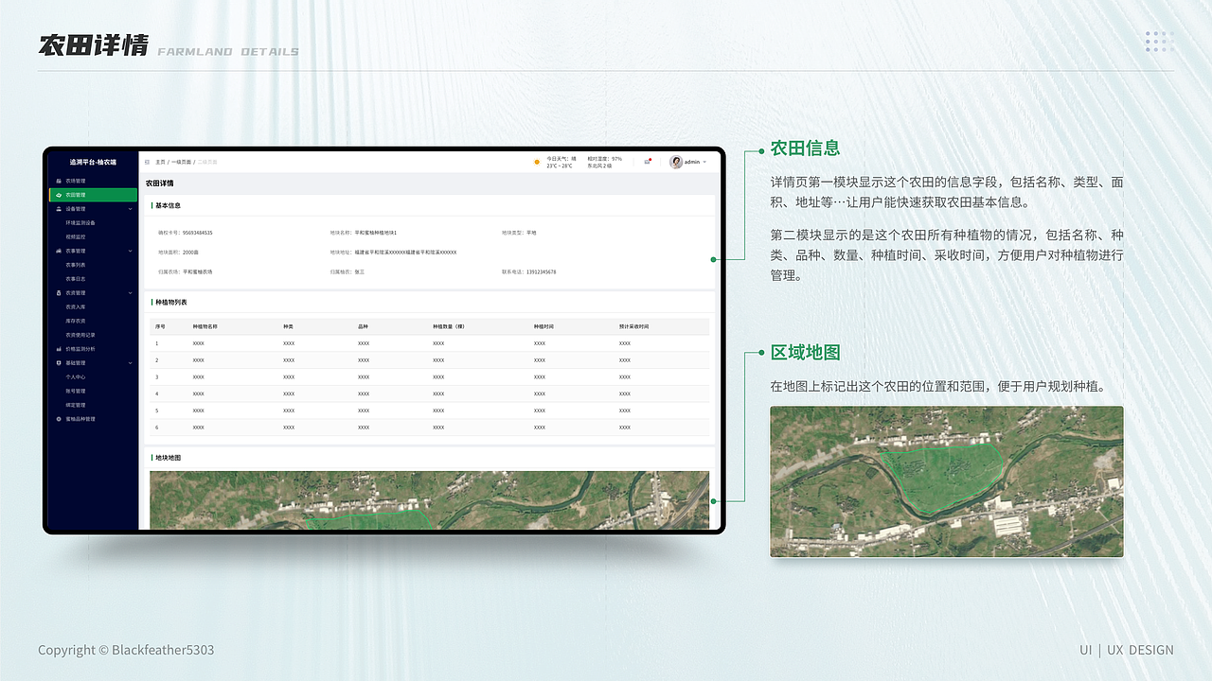Image resolution: width=1212 pixels, height=681 pixels.
Task: Open 农事日志 in the sidebar
Action: [76, 279]
